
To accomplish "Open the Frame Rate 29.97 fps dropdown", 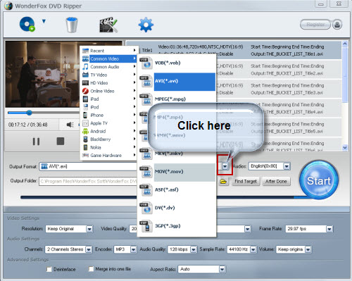I will coord(329,229).
